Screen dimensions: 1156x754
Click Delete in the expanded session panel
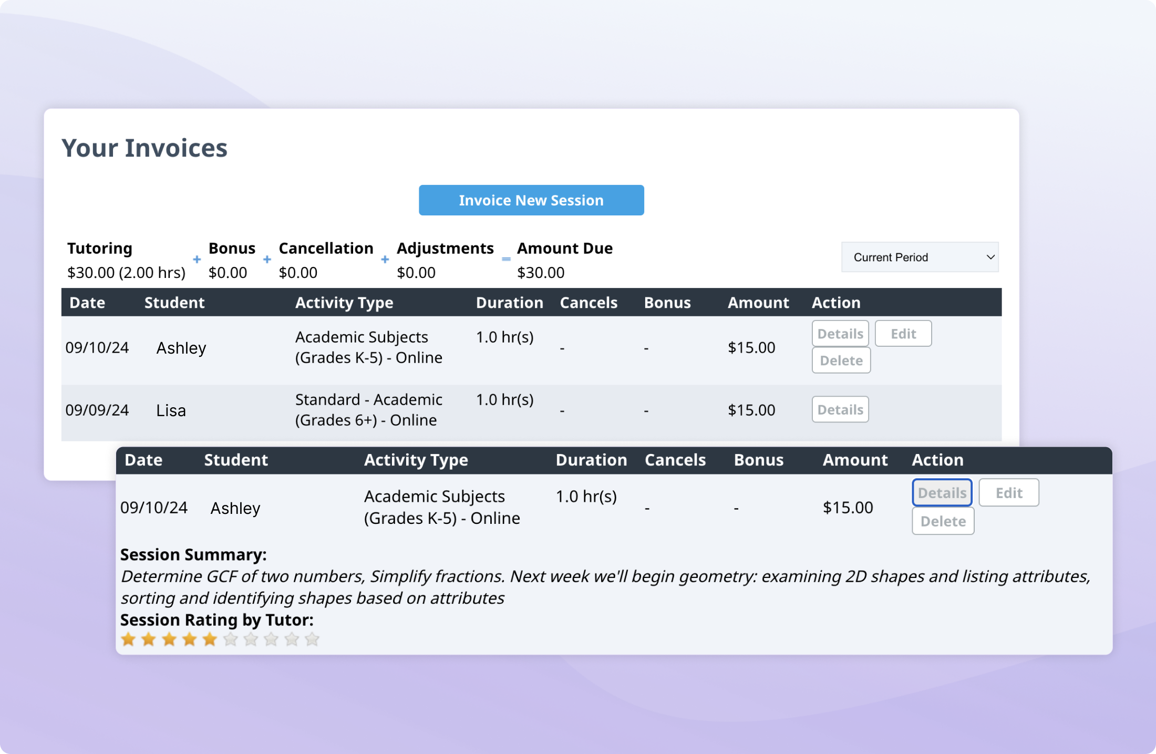[943, 521]
